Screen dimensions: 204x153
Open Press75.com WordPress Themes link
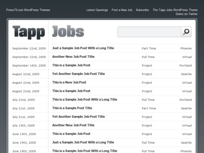click(28, 10)
